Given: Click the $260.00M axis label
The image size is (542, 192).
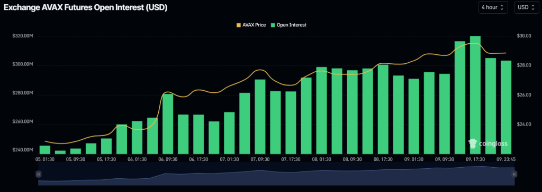Looking at the screenshot, I should [22, 122].
